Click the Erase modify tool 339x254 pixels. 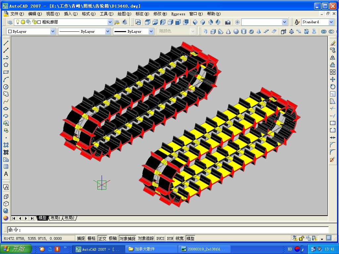click(333, 43)
